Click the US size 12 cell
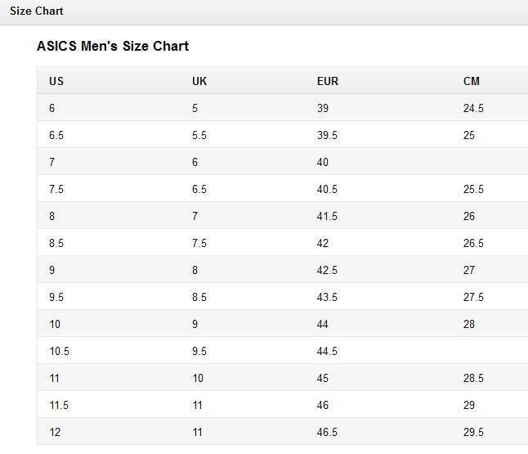This screenshot has width=528, height=454. tap(55, 433)
